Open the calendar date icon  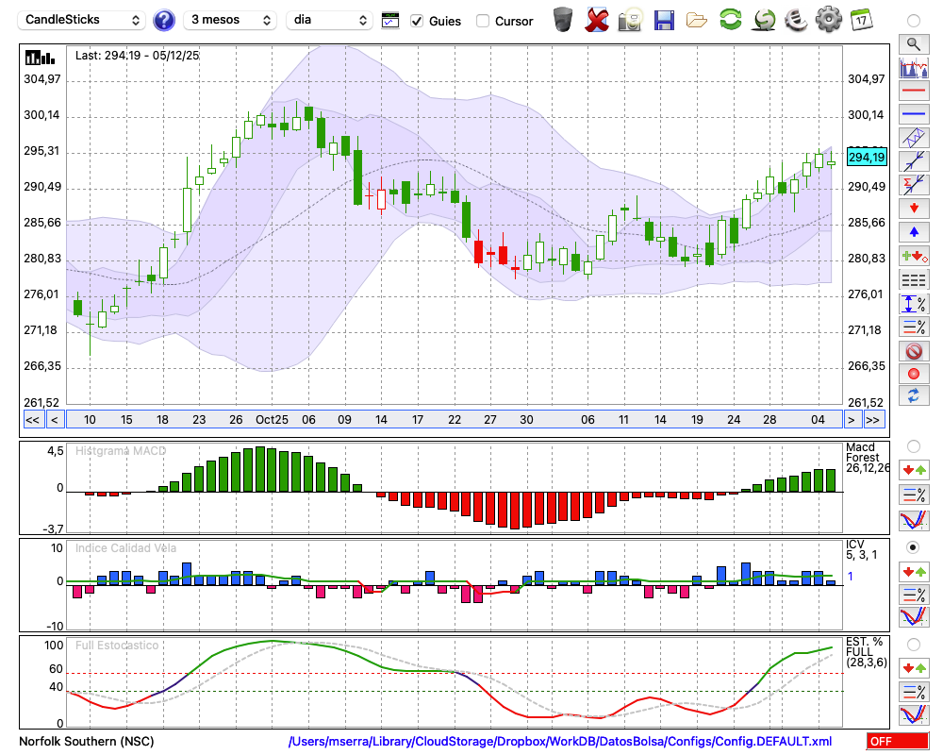(x=860, y=19)
